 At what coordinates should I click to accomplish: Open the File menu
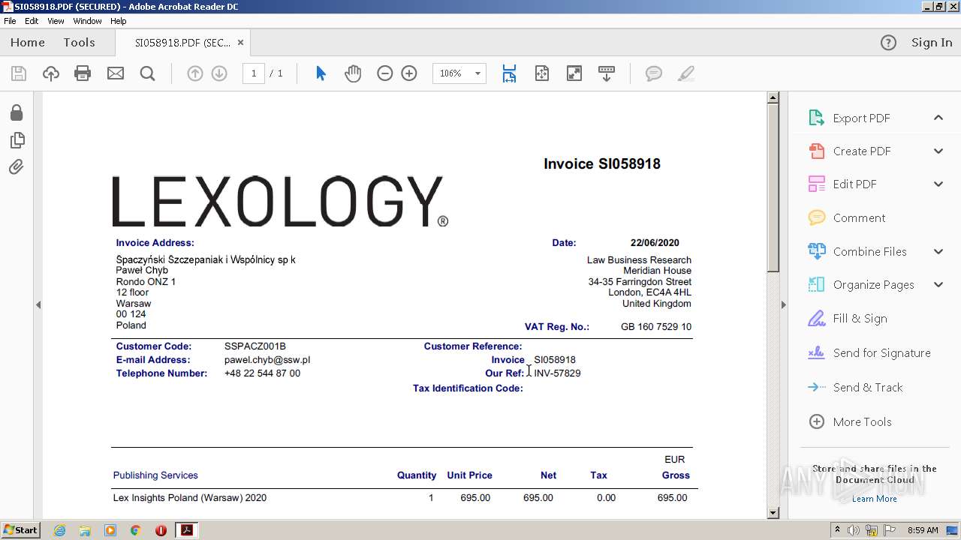pyautogui.click(x=10, y=21)
